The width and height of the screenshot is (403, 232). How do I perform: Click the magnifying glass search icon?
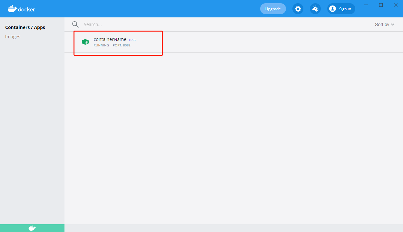(x=75, y=24)
